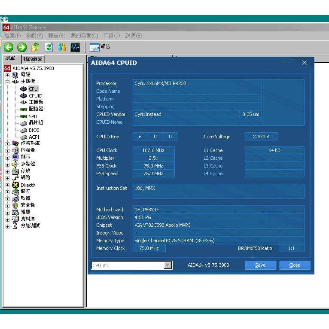Click the VIA VT82C598 Apollo MVP3 chipset value
Image resolution: width=329 pixels, height=329 pixels.
[x=219, y=225]
